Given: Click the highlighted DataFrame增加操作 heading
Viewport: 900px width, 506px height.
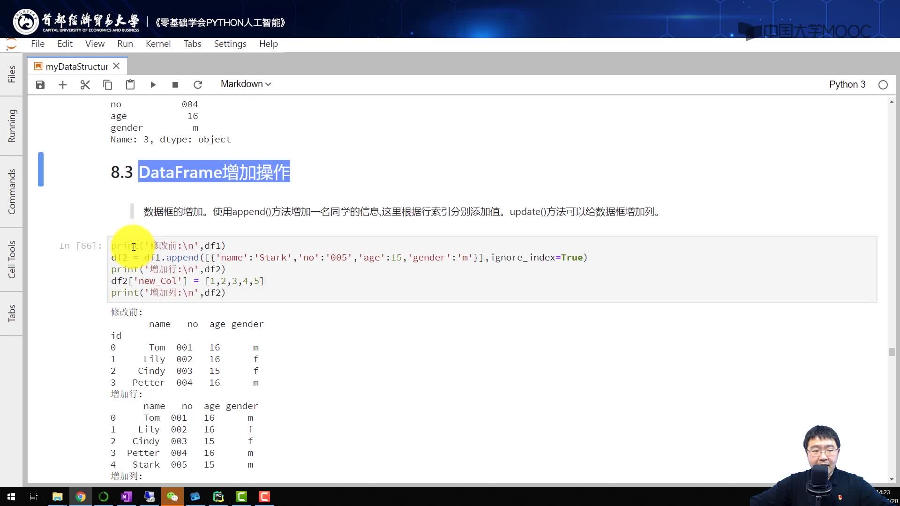Looking at the screenshot, I should point(214,172).
